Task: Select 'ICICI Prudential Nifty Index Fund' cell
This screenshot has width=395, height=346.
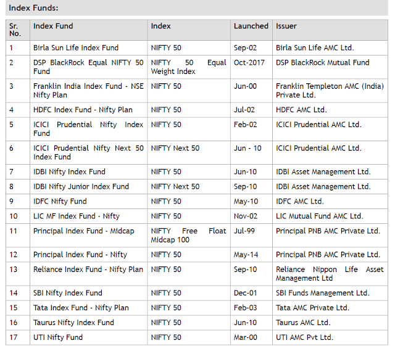Action: point(88,129)
